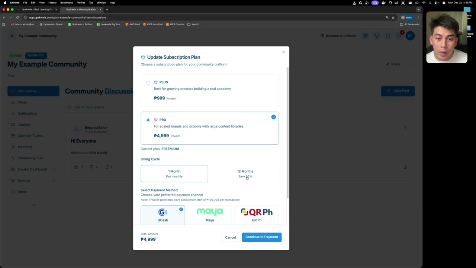Click the ₱999 /month price text

coord(165,98)
